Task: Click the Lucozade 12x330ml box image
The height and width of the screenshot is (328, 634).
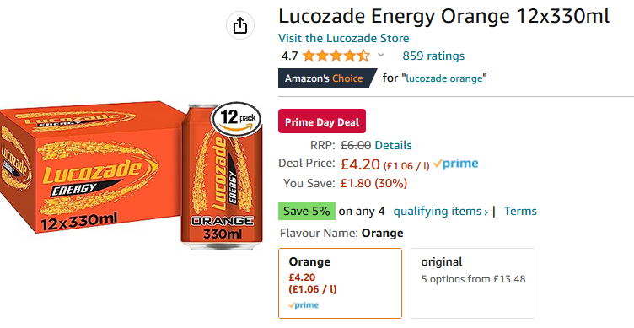Action: (90, 167)
